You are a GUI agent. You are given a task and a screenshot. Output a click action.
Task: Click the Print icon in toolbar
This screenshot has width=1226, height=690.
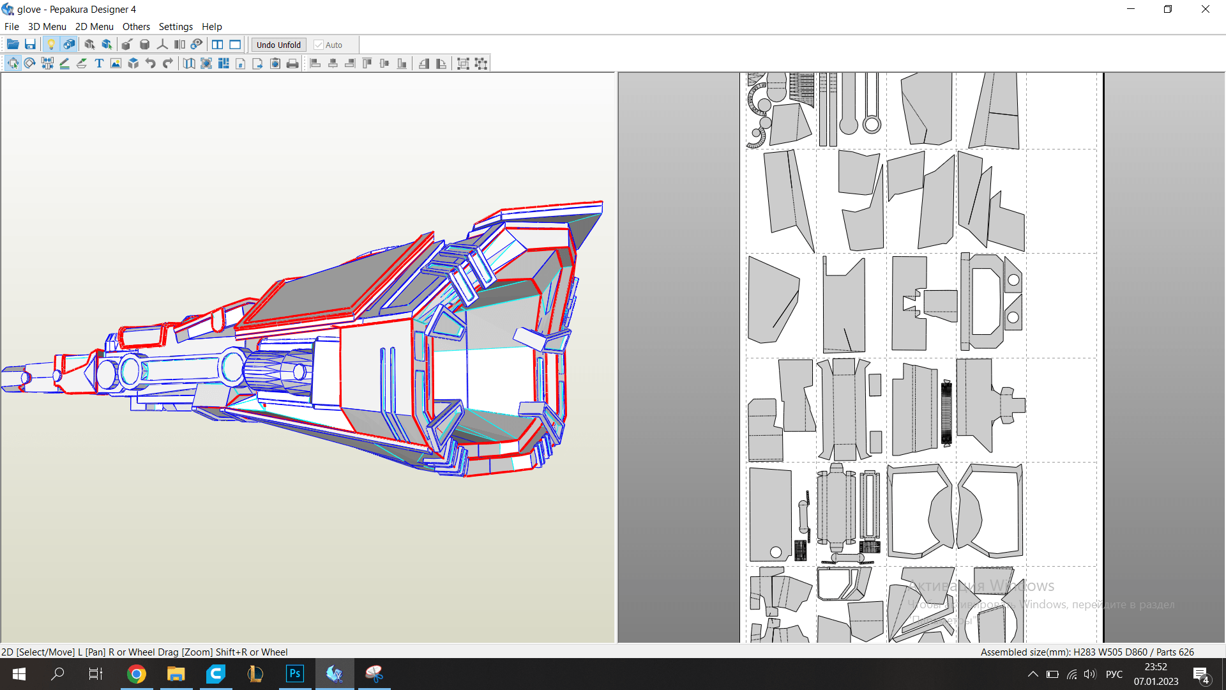[292, 63]
